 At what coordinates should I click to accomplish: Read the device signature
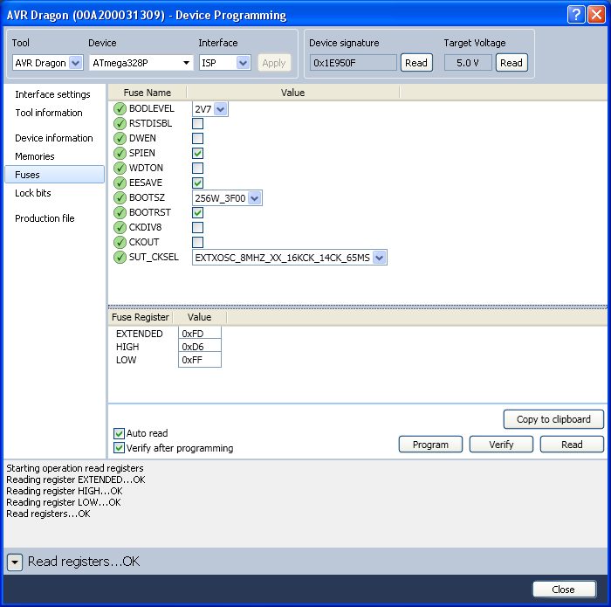coord(416,63)
